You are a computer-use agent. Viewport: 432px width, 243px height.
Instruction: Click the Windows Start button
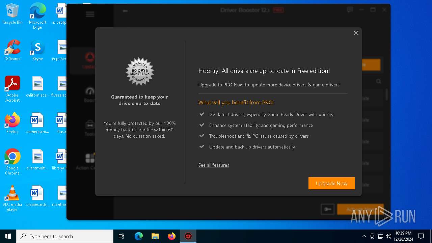8,236
